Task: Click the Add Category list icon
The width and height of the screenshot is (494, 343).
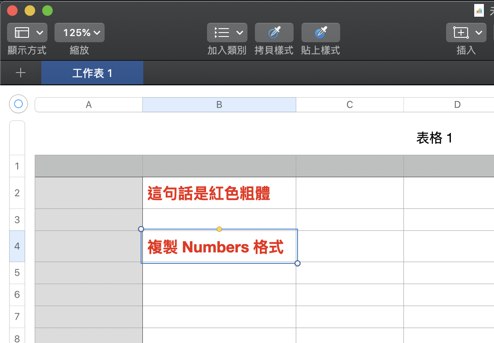Action: click(222, 33)
